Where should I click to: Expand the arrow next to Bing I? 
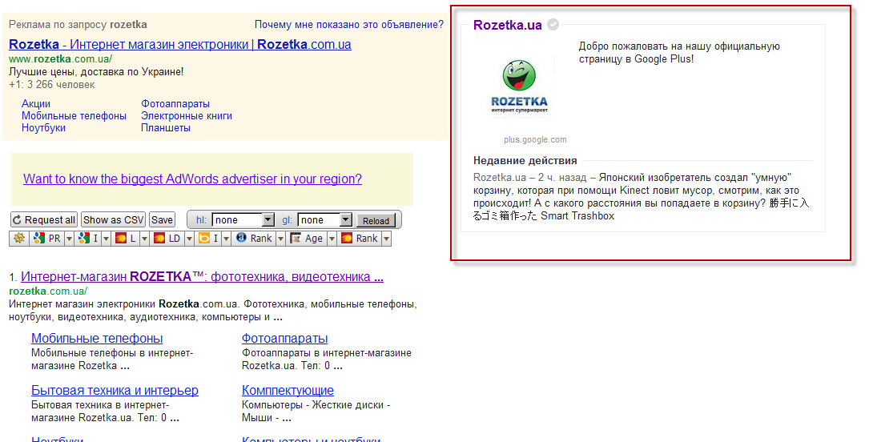226,239
